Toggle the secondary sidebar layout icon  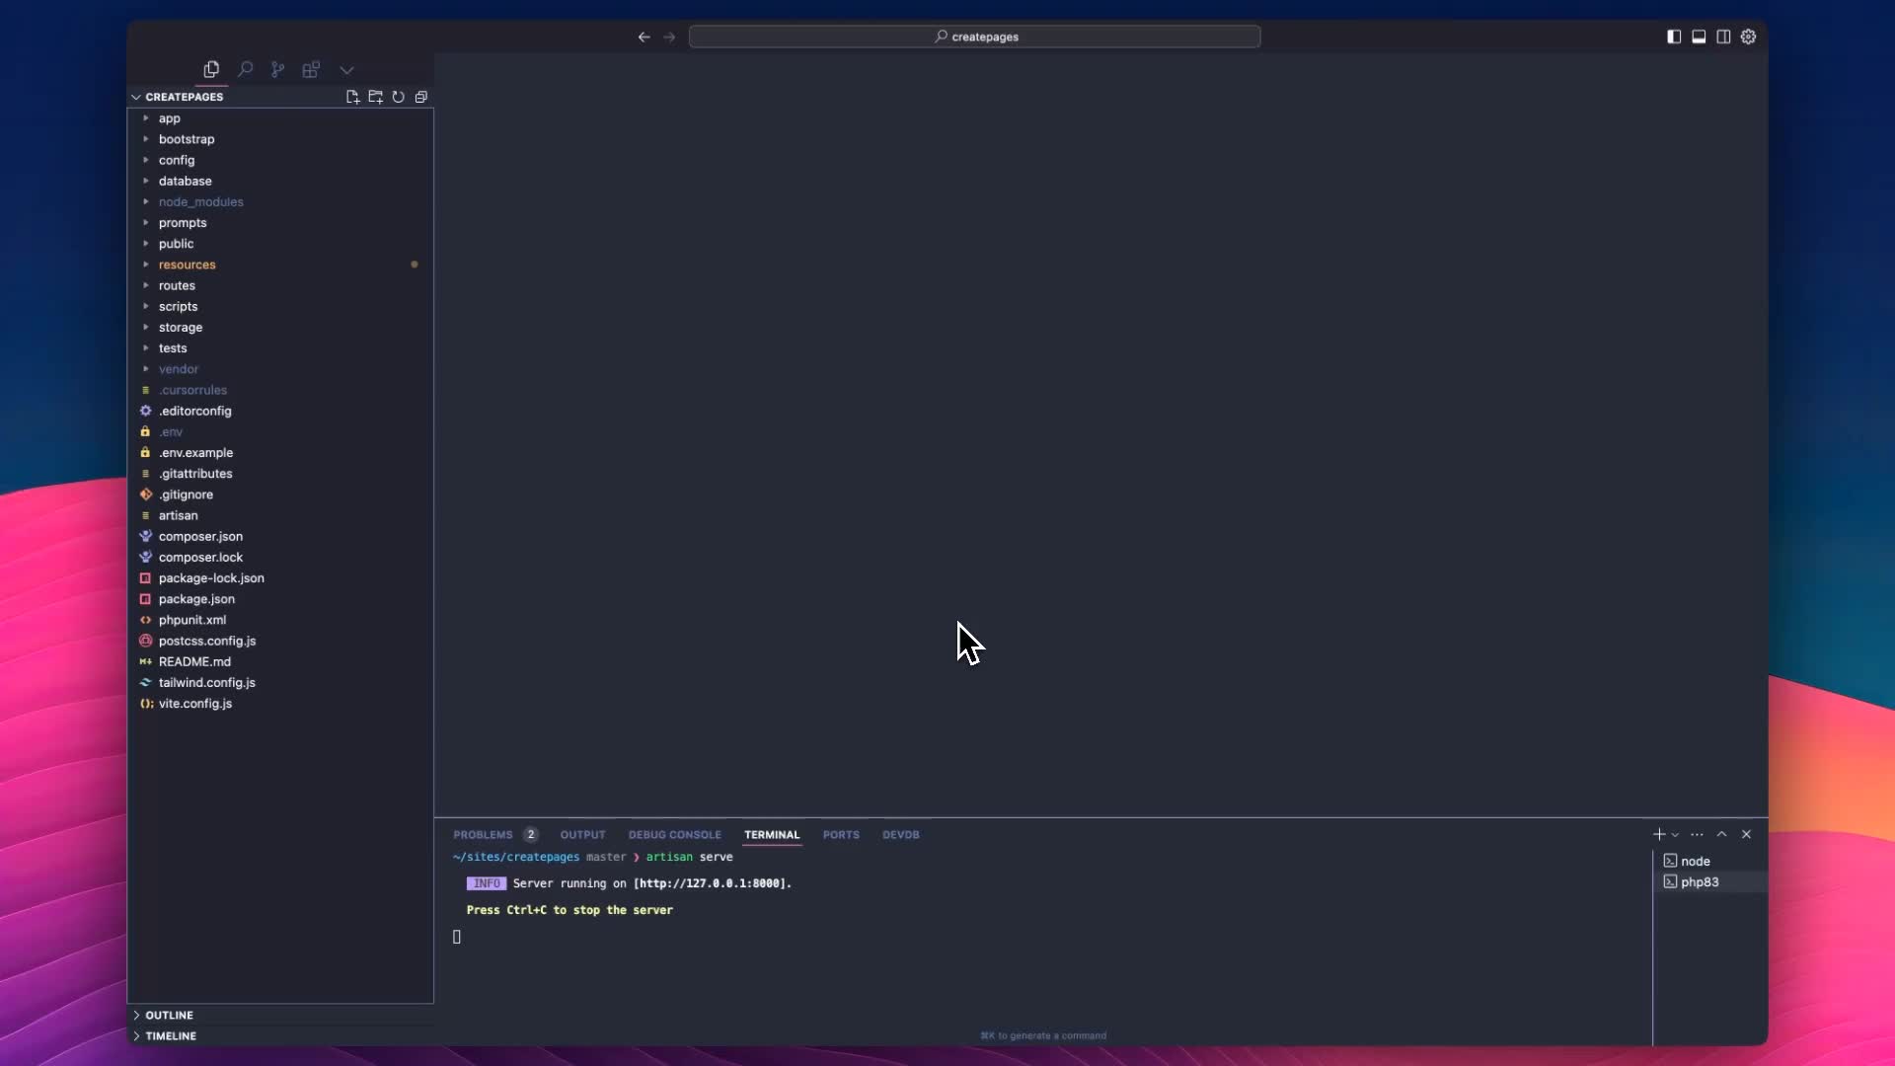1723,37
